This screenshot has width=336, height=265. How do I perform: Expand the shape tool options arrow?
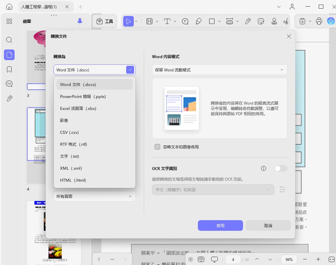click(x=219, y=21)
